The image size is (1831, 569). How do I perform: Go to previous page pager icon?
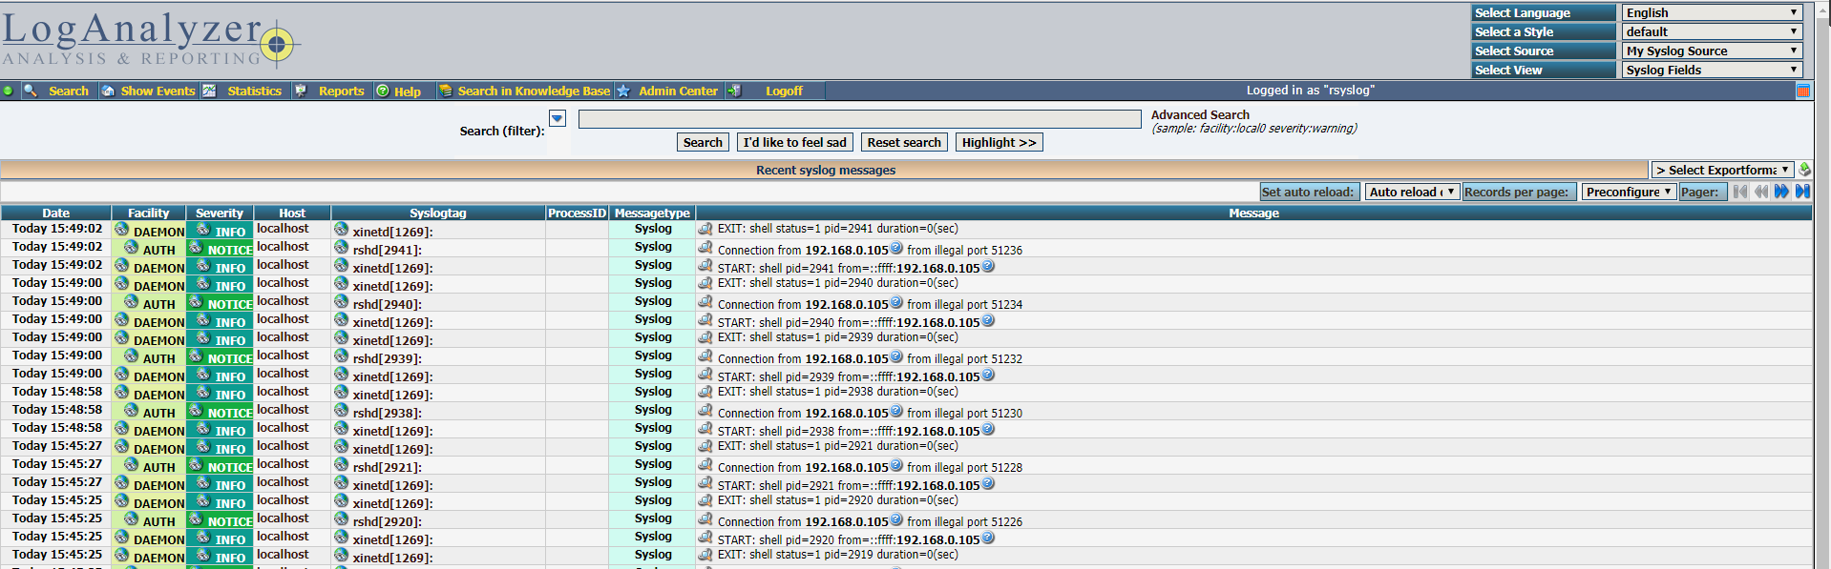pos(1761,192)
